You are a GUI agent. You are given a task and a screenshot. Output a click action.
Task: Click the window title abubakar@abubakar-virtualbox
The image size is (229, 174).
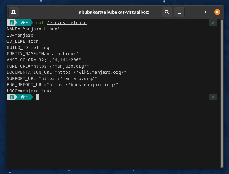(115, 12)
